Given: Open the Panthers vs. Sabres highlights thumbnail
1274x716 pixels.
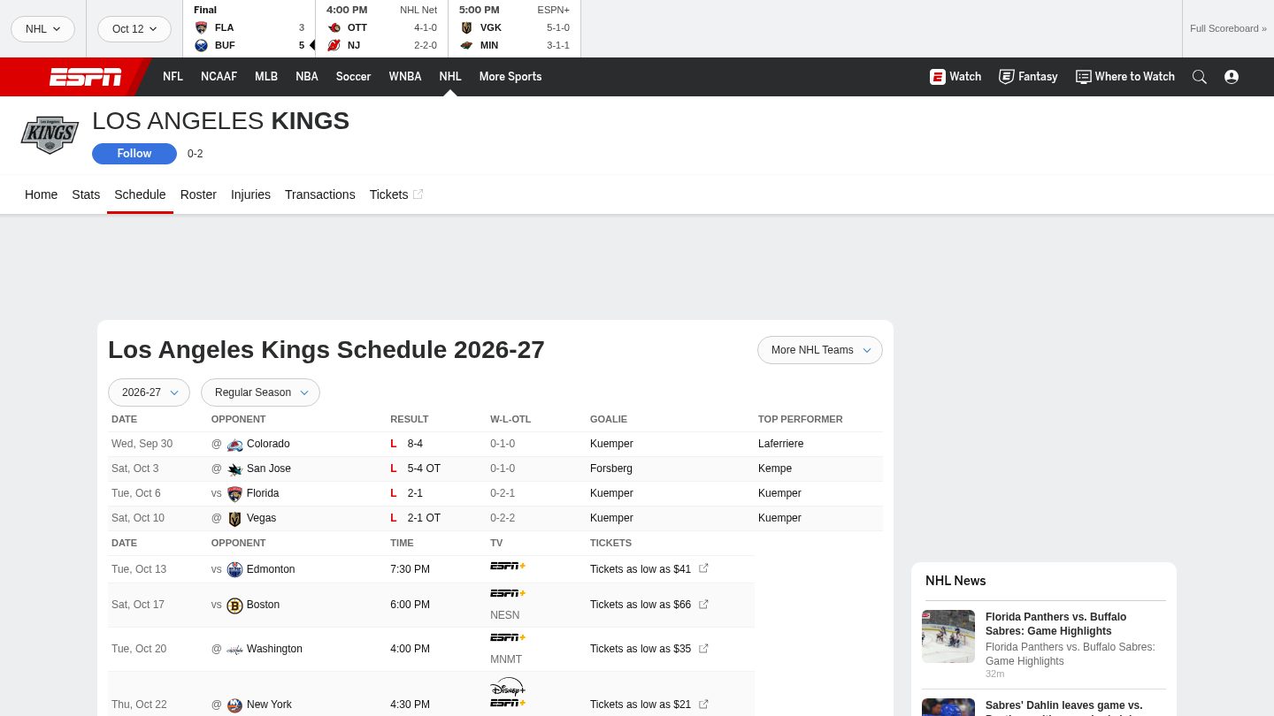Looking at the screenshot, I should (x=948, y=636).
